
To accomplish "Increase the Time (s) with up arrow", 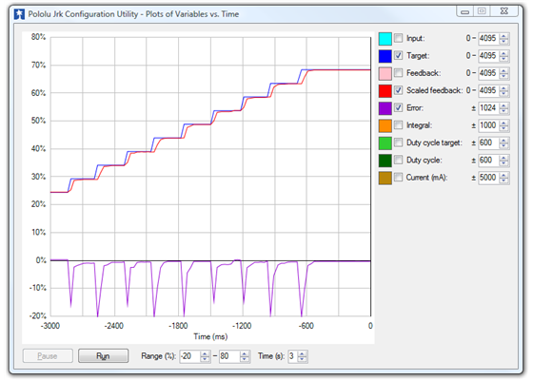I will 303,353.
